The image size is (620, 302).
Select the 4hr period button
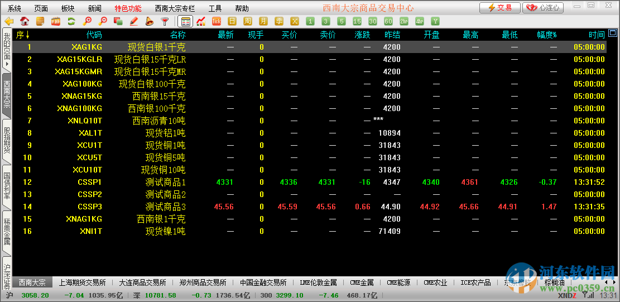(x=420, y=21)
